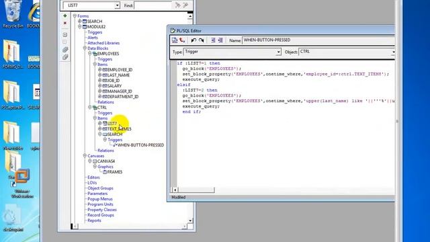Click the CTRL data block icon

pyautogui.click(x=95, y=108)
